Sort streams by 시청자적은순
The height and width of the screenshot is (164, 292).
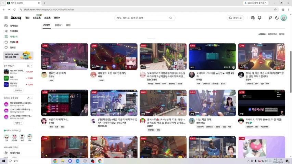[272, 34]
